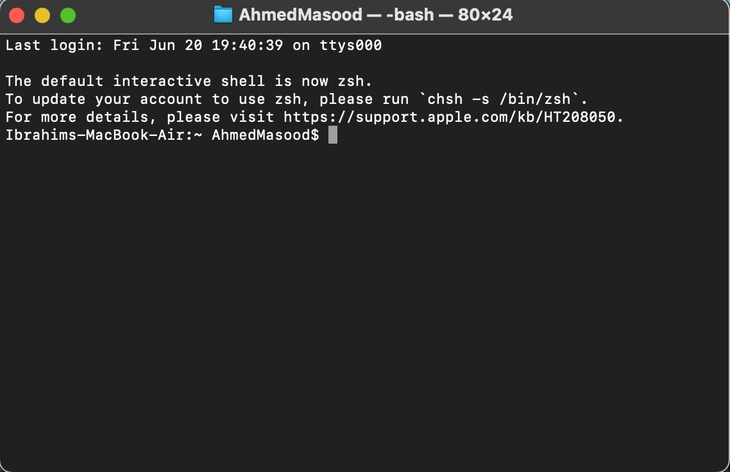Select the 19:40:39 timestamp

click(247, 45)
